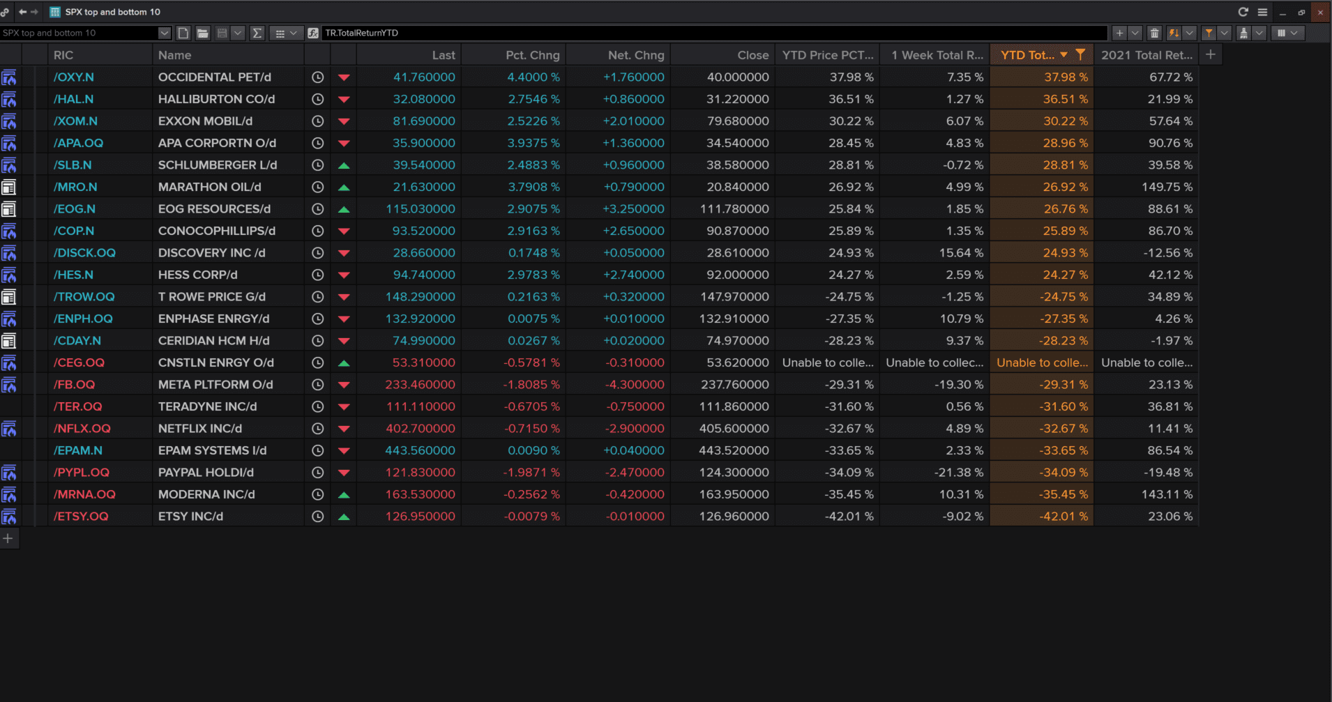Click the orange filter funnel toolbar icon
Screen dimensions: 1332x702
click(x=1209, y=33)
